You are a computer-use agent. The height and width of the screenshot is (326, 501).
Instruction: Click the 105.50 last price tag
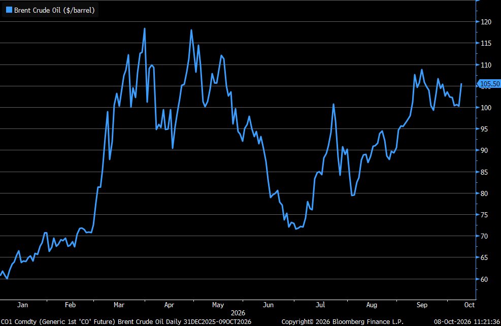(489, 84)
